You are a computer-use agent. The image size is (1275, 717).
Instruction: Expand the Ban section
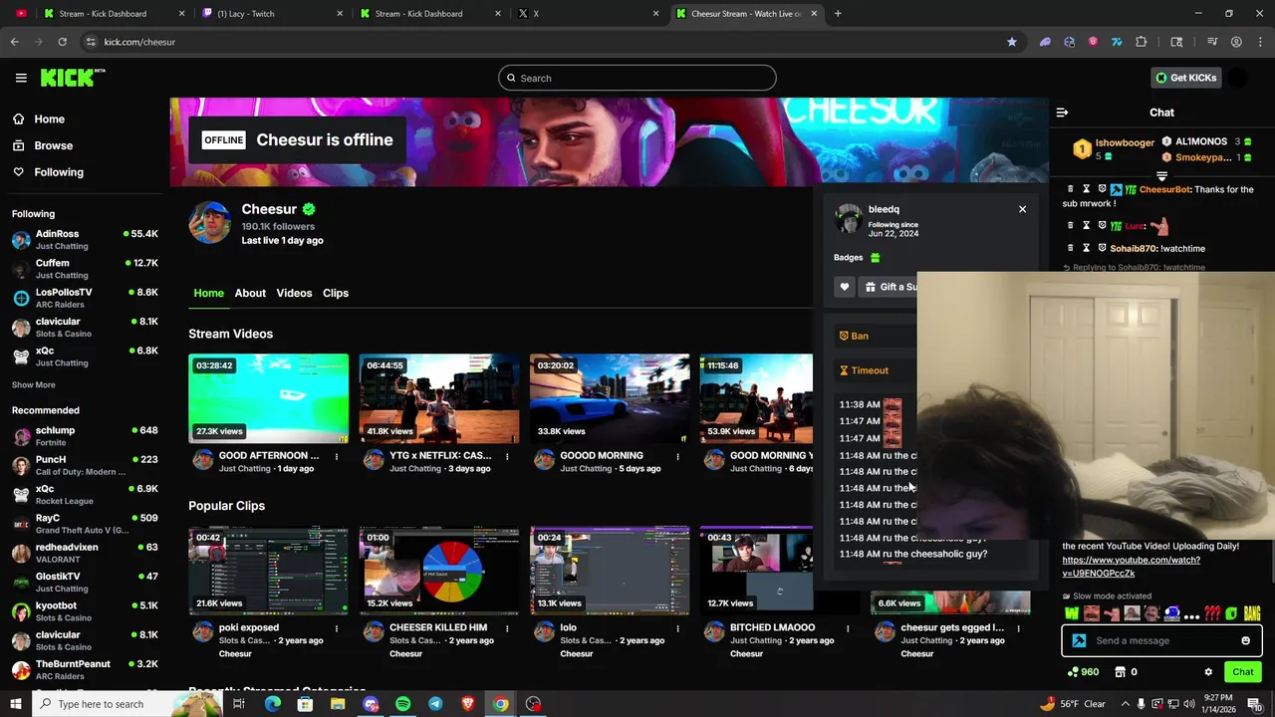(876, 336)
